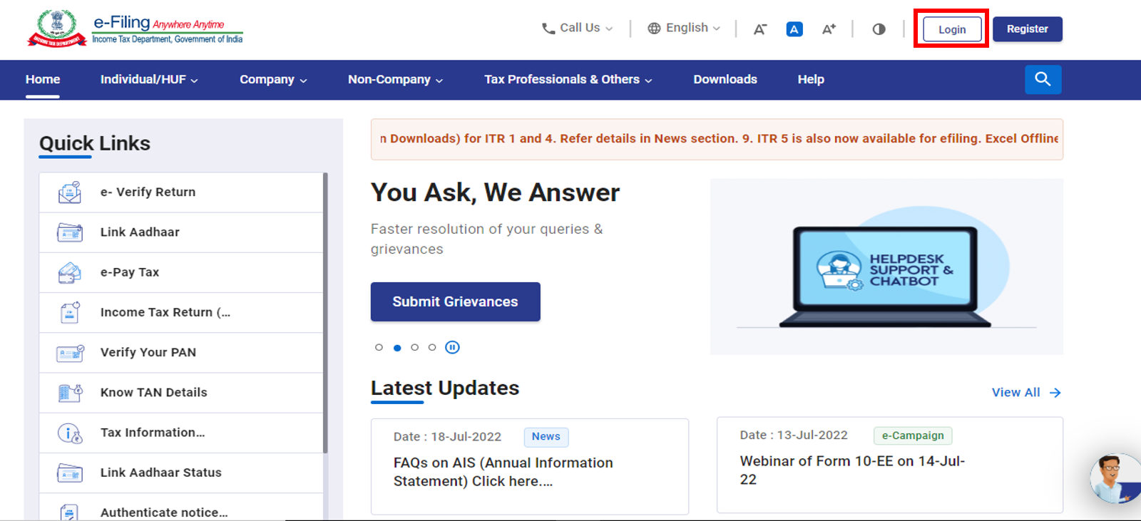This screenshot has width=1141, height=521.
Task: Open the English language dropdown
Action: tap(684, 28)
